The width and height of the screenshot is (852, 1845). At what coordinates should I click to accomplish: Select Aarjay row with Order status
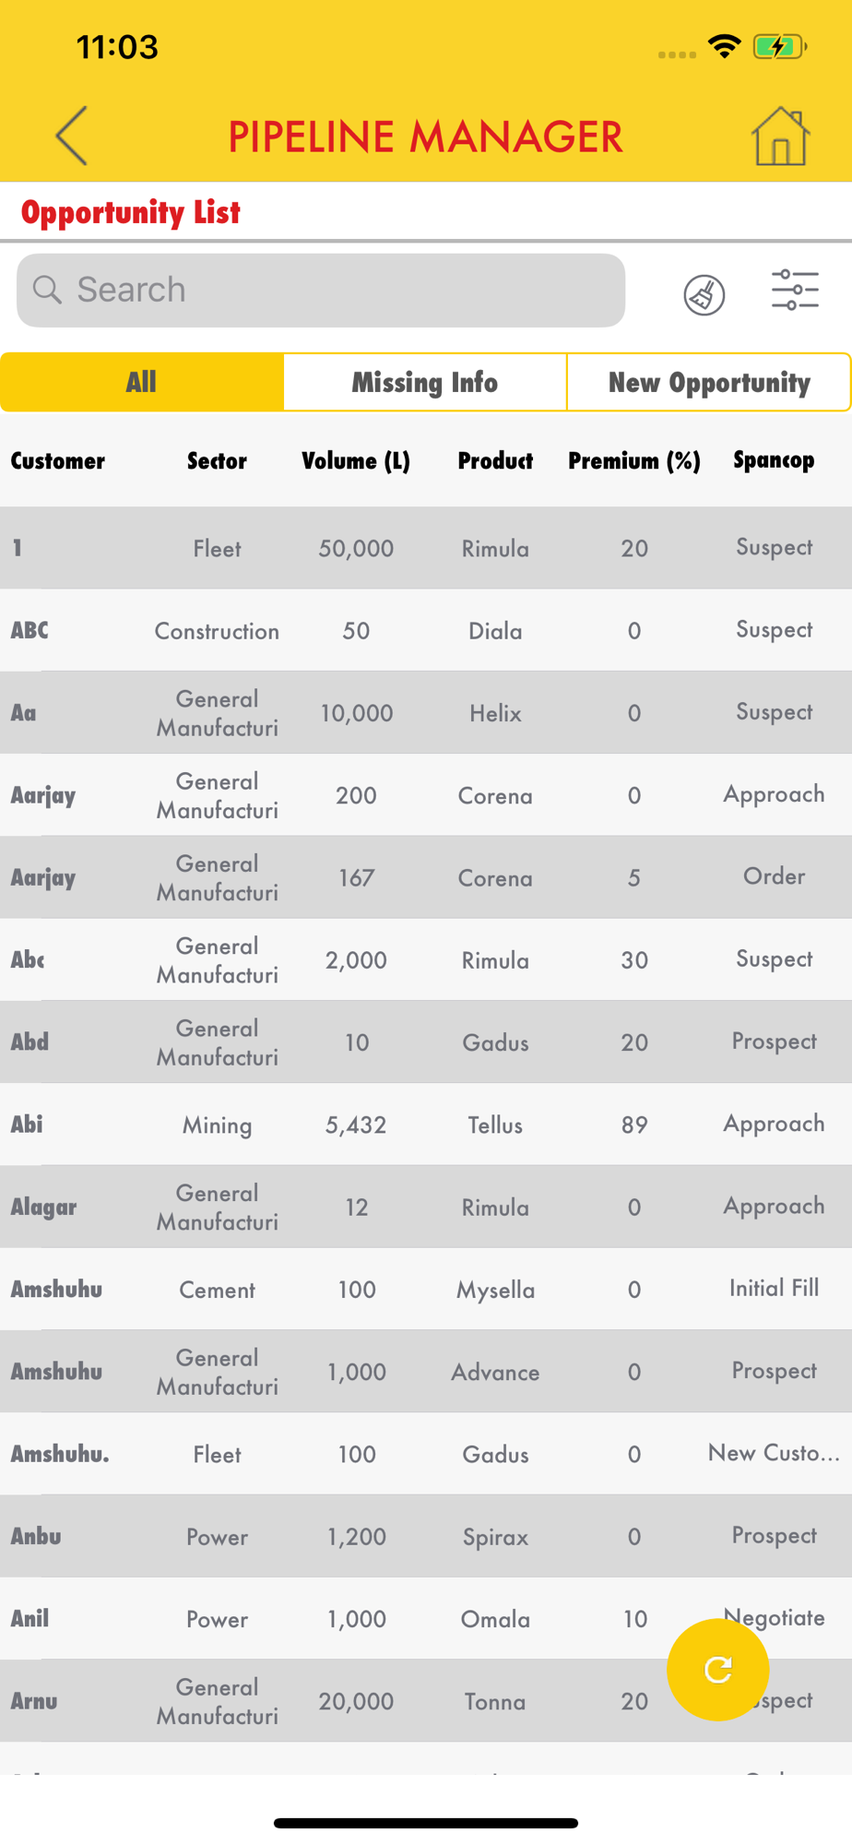click(x=426, y=877)
